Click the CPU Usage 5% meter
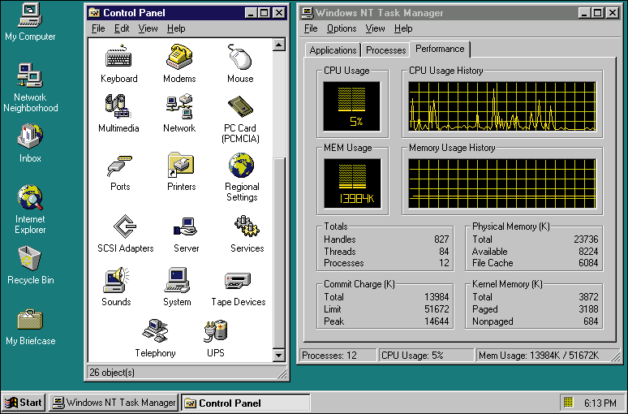Screen dimensions: 628x414 351,106
